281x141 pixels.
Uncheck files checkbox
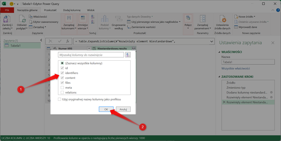[62, 83]
